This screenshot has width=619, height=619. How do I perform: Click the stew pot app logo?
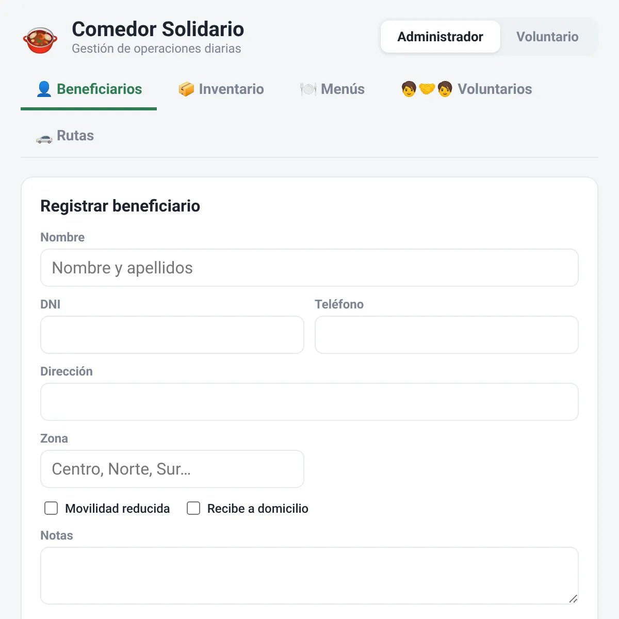[x=40, y=41]
